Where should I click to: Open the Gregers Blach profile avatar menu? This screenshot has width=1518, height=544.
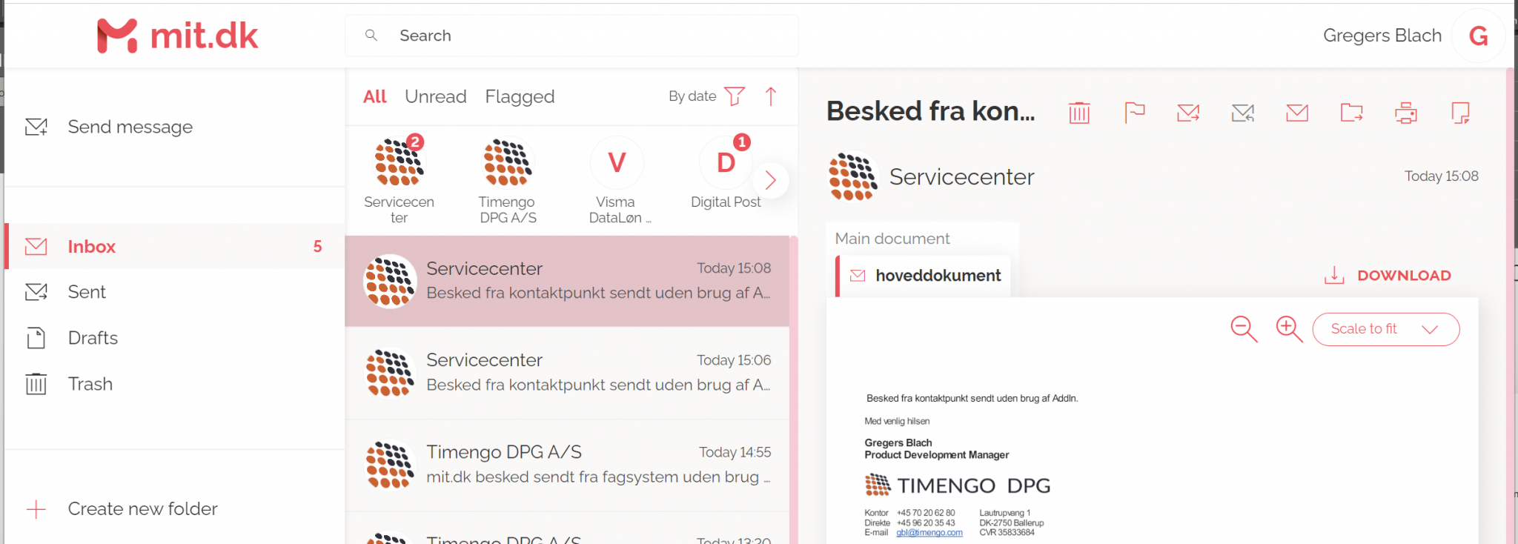coord(1478,36)
